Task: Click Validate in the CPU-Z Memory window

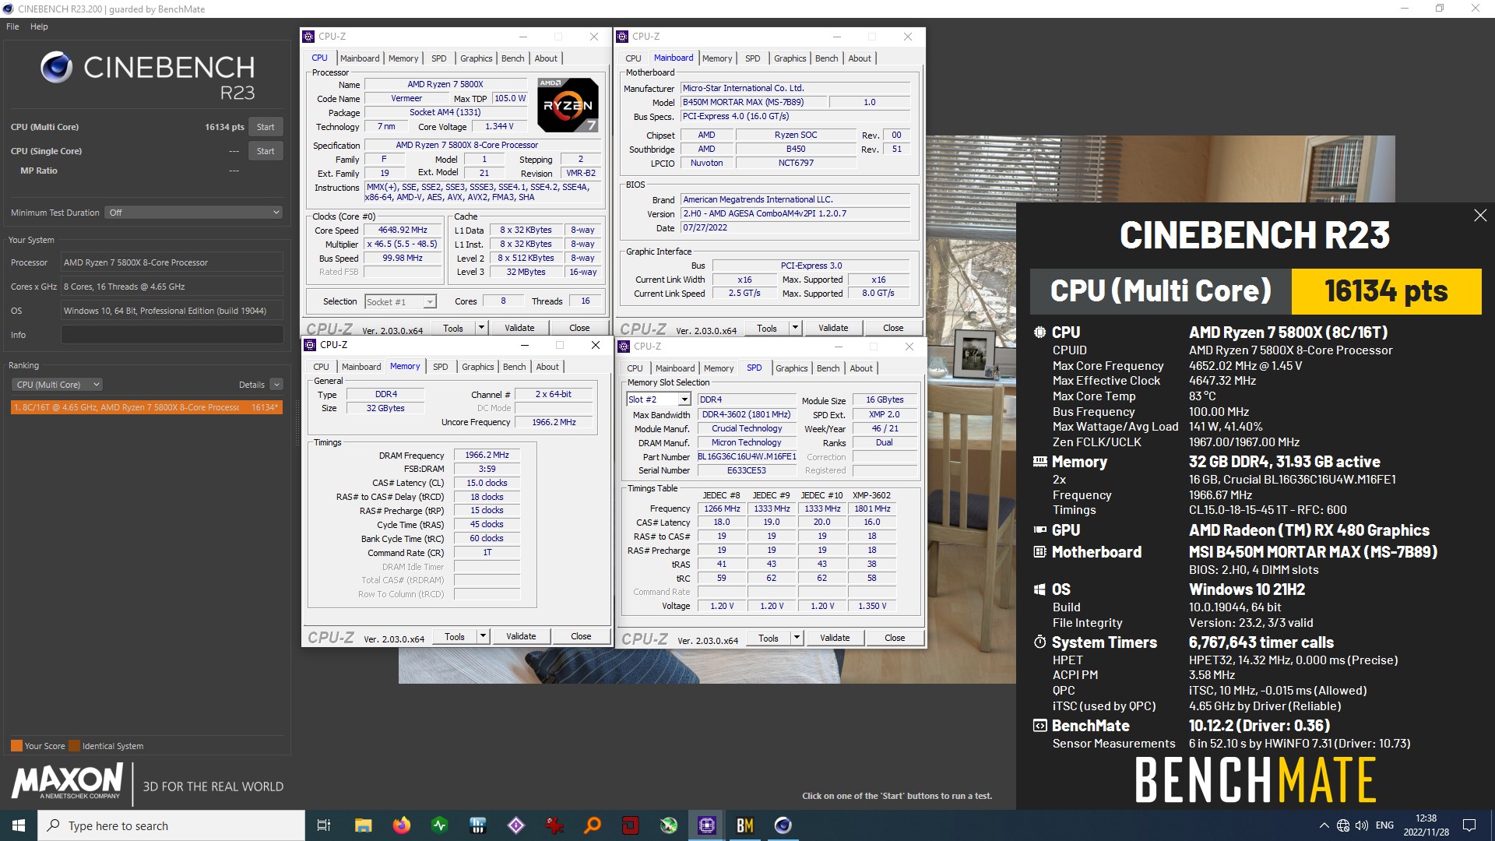Action: [521, 636]
